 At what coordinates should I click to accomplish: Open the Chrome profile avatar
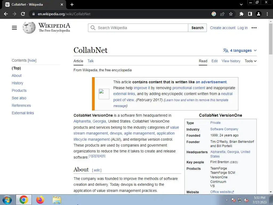(259, 14)
